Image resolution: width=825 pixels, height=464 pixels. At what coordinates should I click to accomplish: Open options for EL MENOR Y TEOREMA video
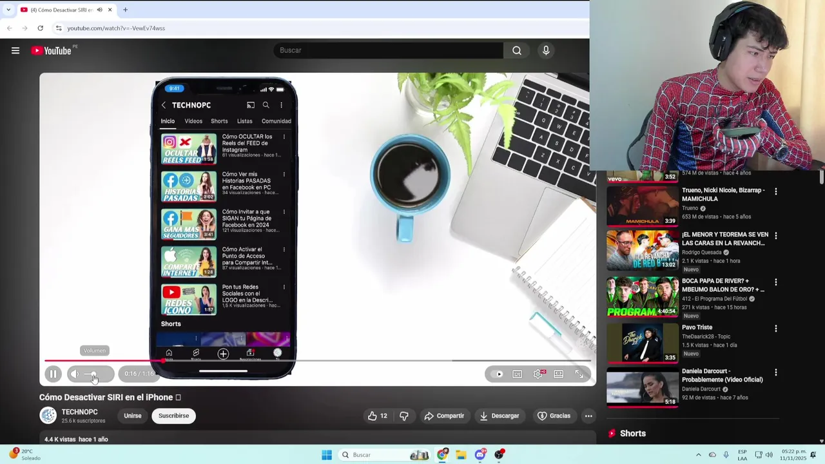[x=776, y=236]
